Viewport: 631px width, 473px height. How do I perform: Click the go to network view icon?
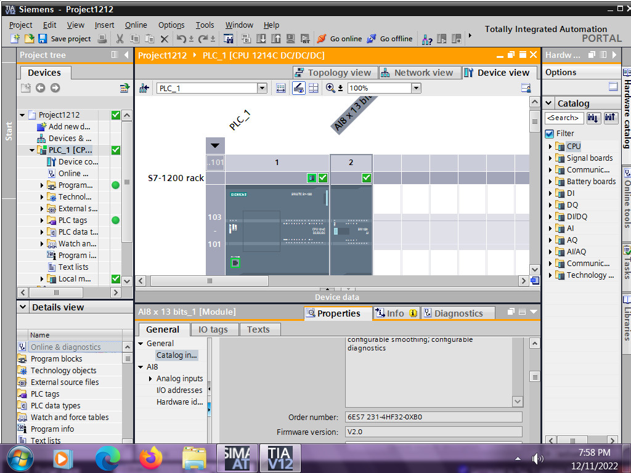click(144, 88)
